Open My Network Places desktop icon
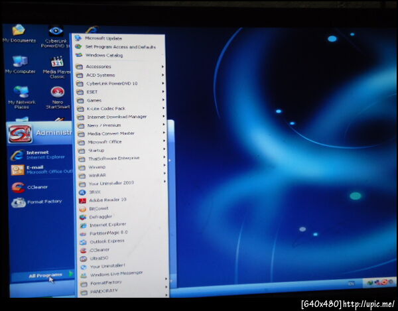The width and height of the screenshot is (398, 311). click(22, 97)
